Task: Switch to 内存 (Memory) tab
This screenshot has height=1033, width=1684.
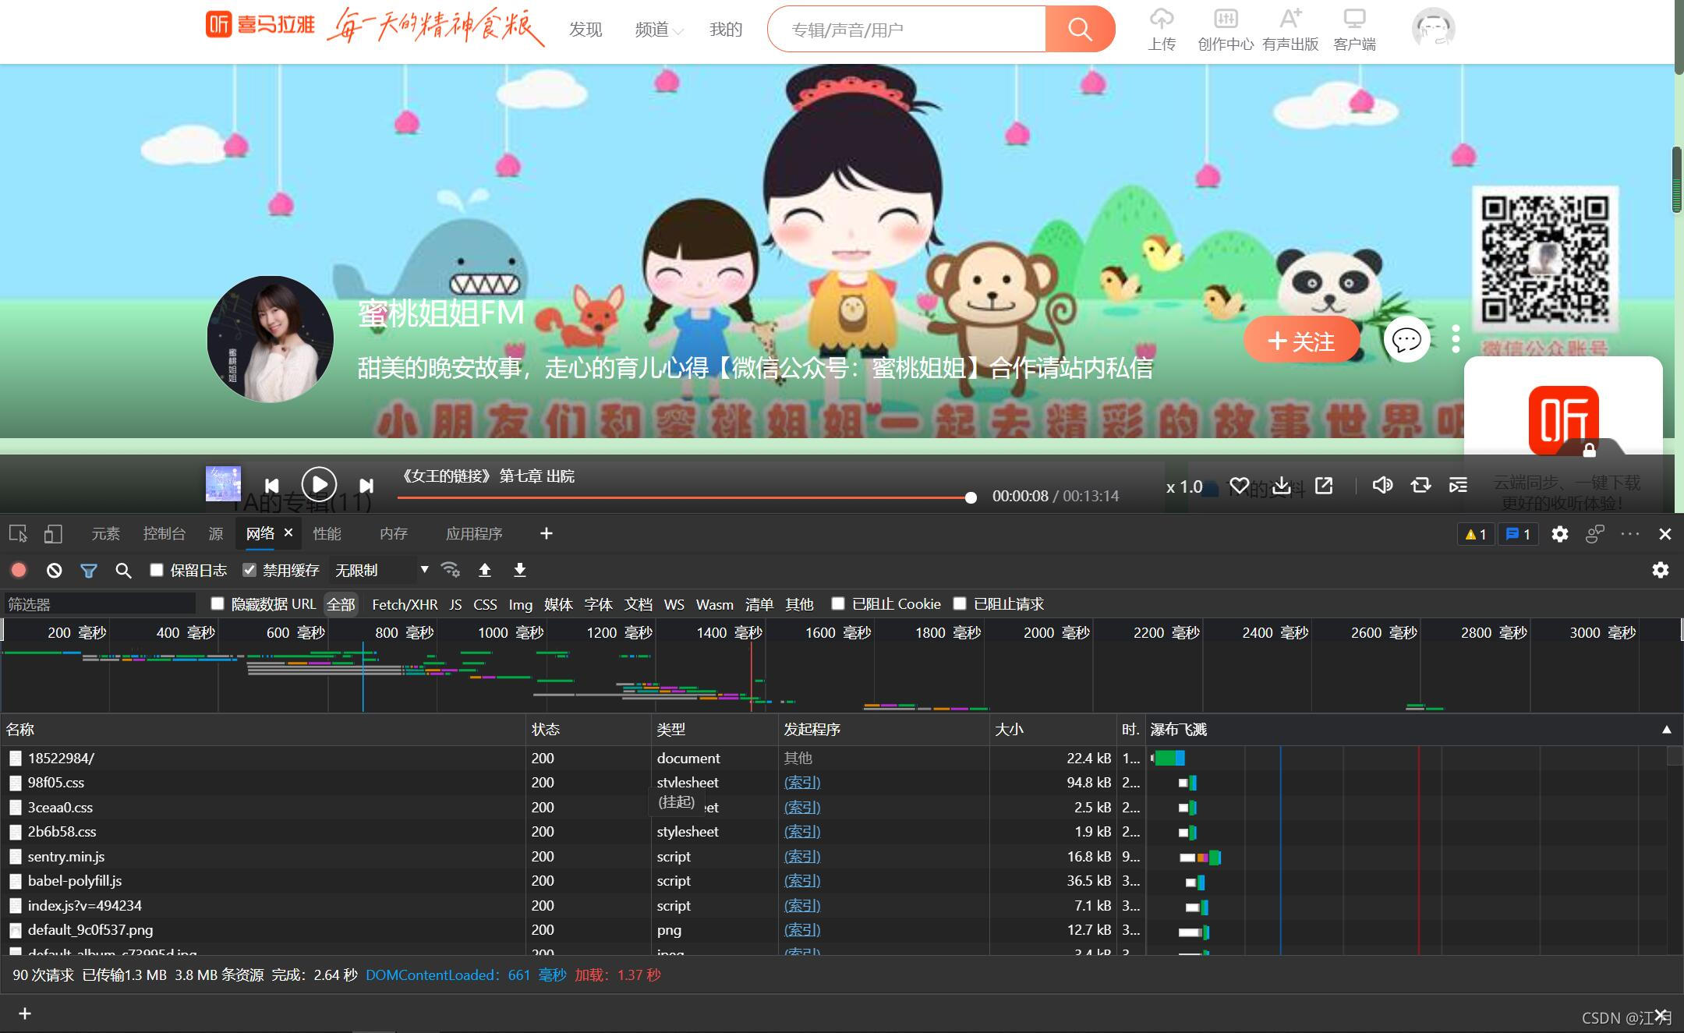Action: coord(394,534)
